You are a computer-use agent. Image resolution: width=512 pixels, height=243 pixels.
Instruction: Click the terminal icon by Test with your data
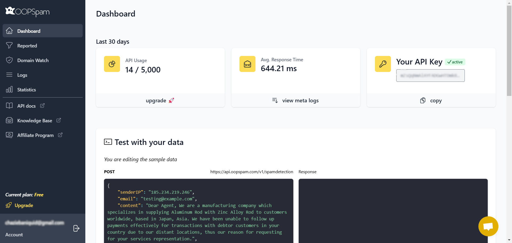click(108, 142)
